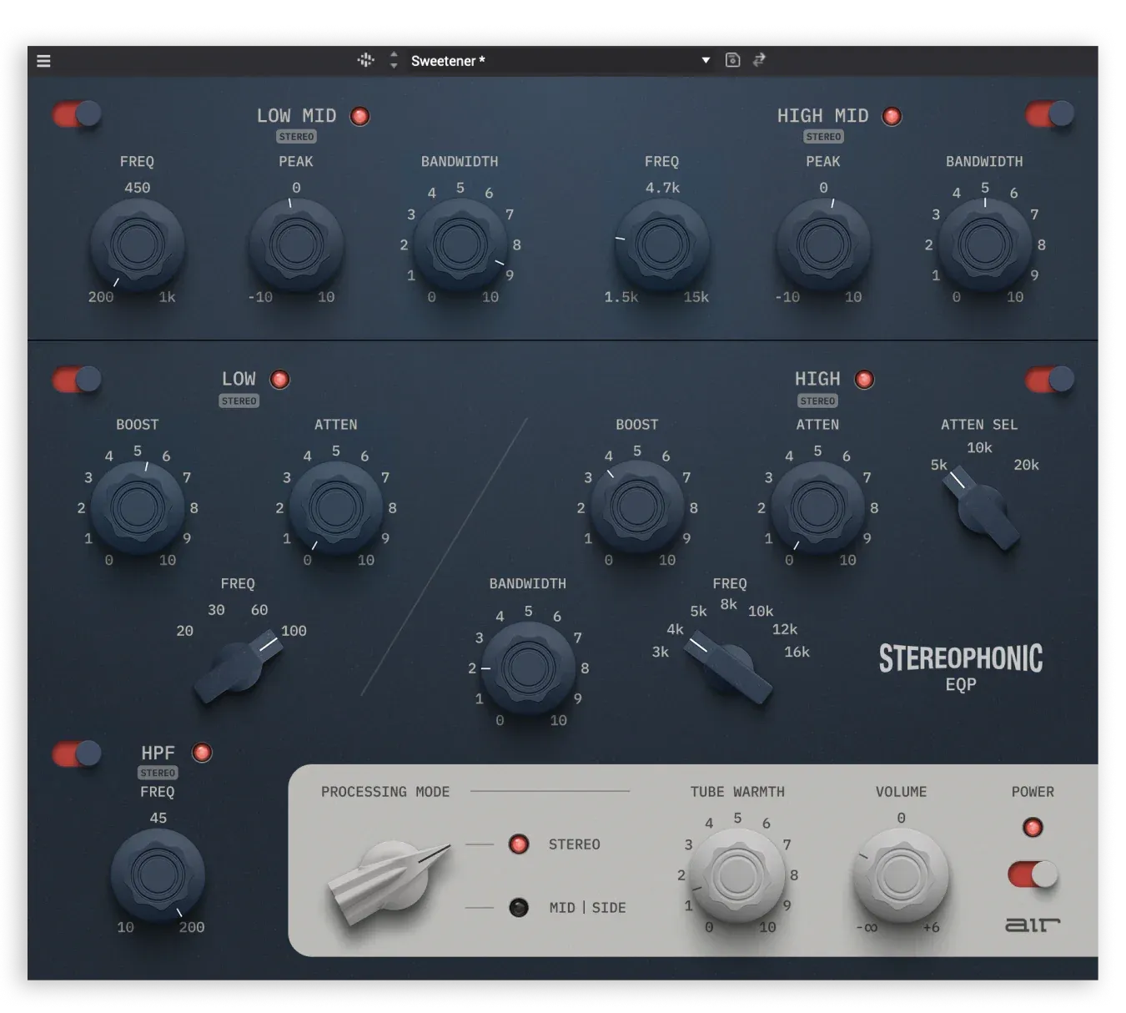
Task: Click the HIGH BOOST knob
Action: (636, 507)
